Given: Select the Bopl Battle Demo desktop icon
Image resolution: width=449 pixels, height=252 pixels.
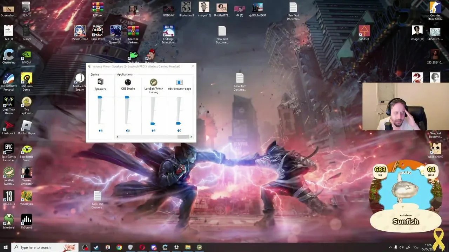Looking at the screenshot, I should [x=27, y=153].
